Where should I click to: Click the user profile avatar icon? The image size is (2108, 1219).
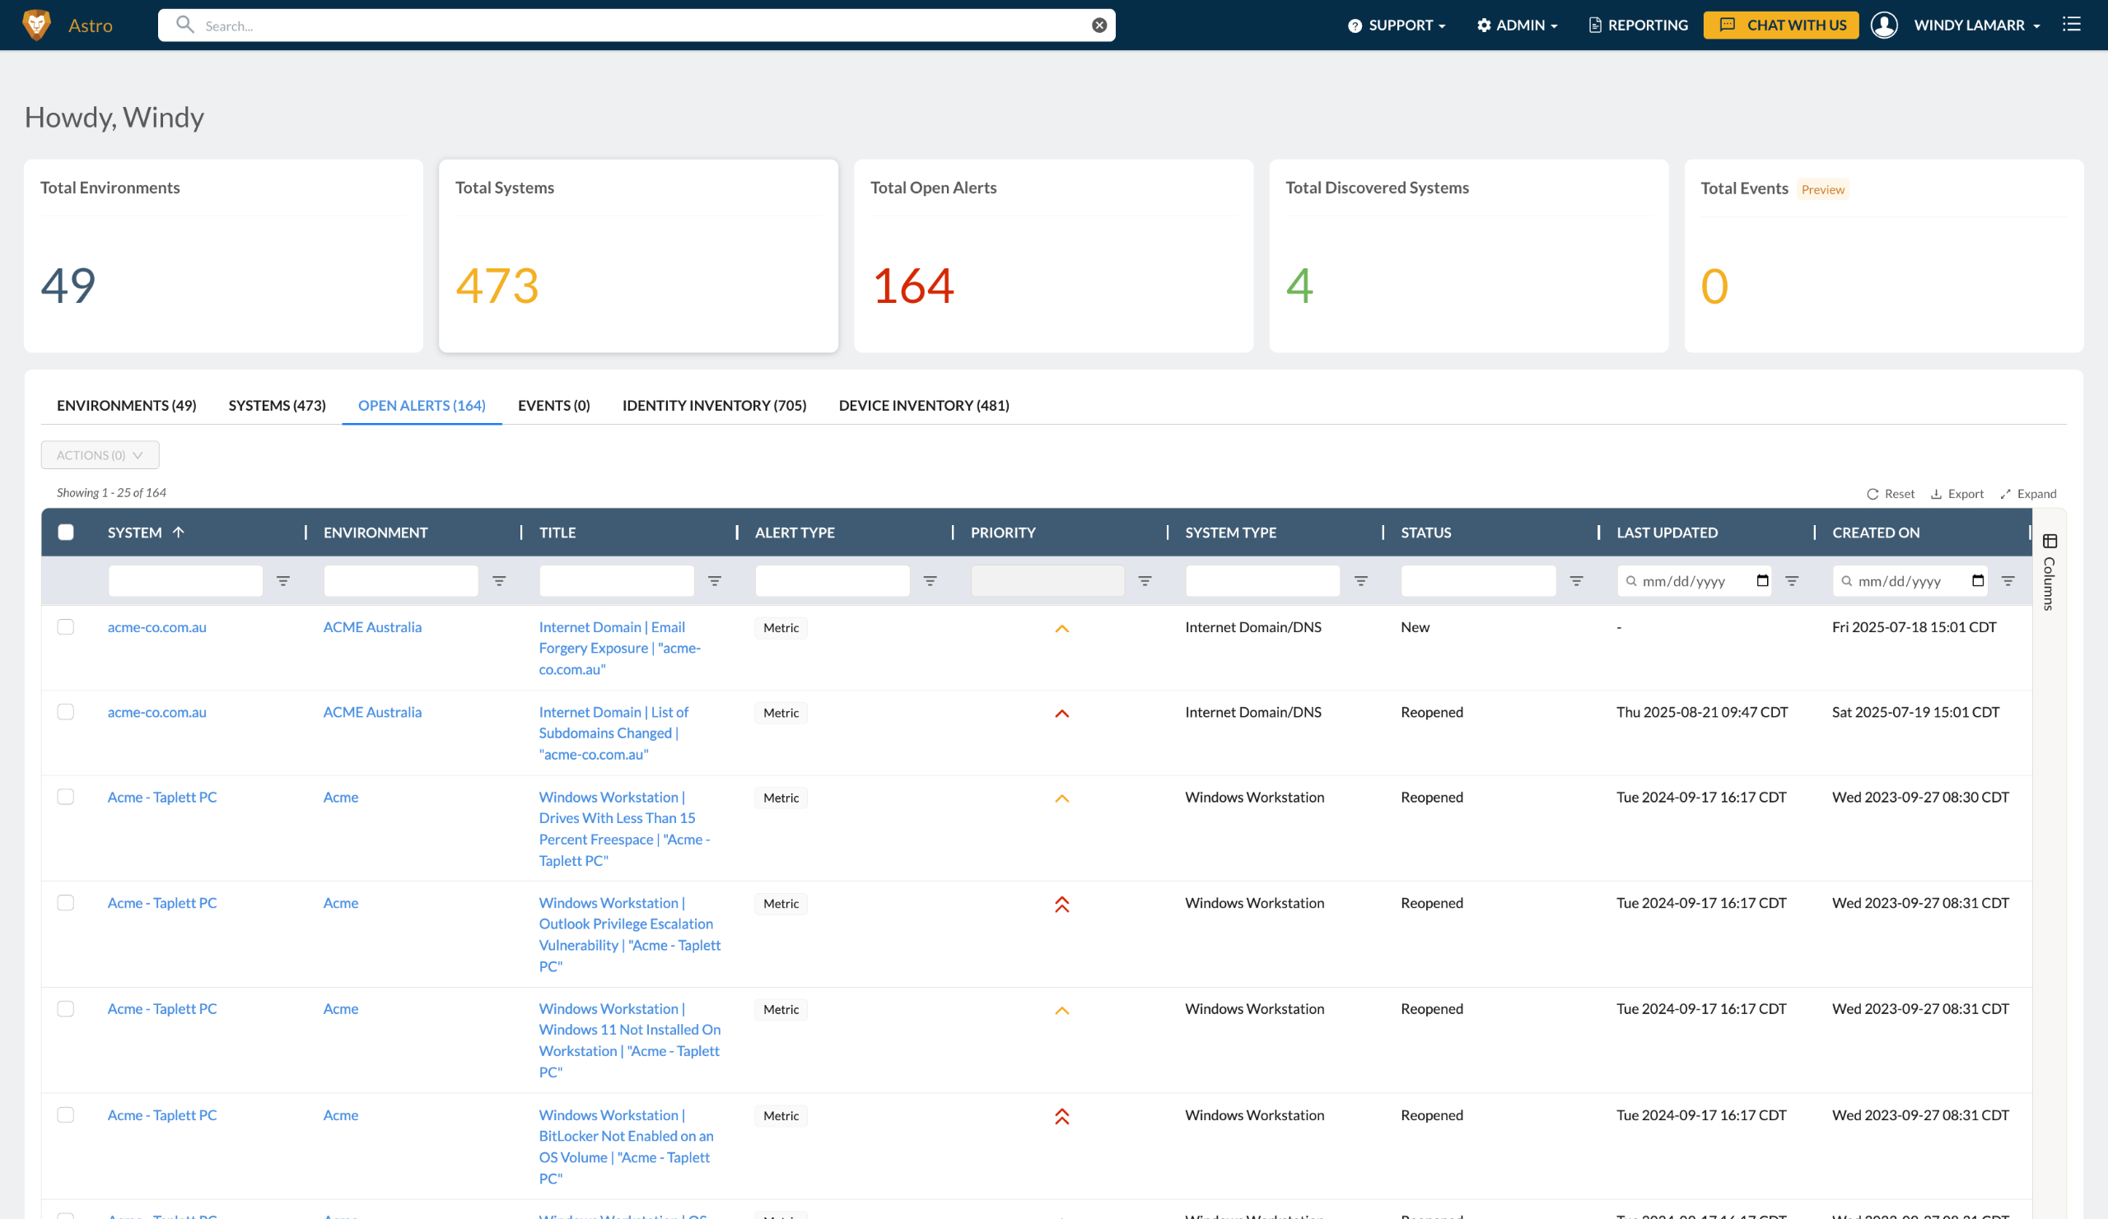coord(1884,25)
